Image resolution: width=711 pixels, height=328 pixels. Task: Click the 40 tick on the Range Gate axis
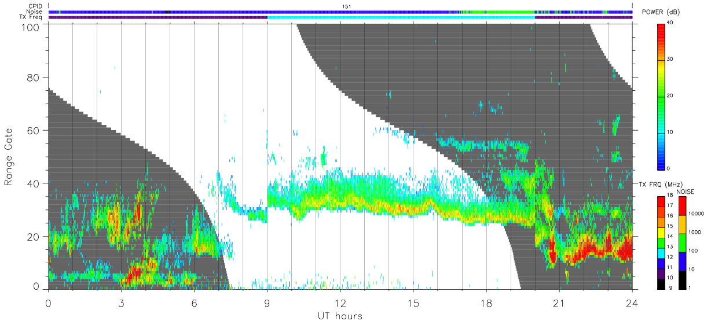tap(34, 183)
